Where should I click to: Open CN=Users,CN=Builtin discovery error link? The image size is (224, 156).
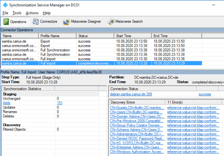(136, 112)
